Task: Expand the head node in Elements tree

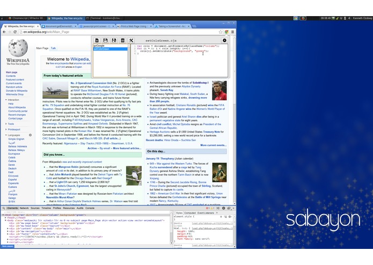Action: pyautogui.click(x=6, y=218)
